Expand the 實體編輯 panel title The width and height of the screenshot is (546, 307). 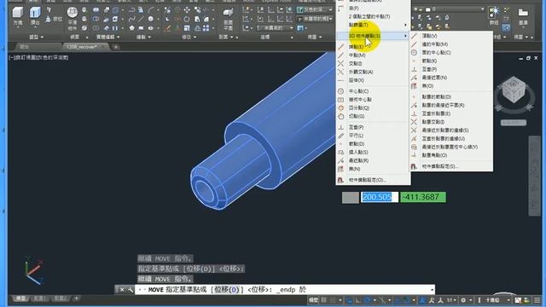point(107,37)
